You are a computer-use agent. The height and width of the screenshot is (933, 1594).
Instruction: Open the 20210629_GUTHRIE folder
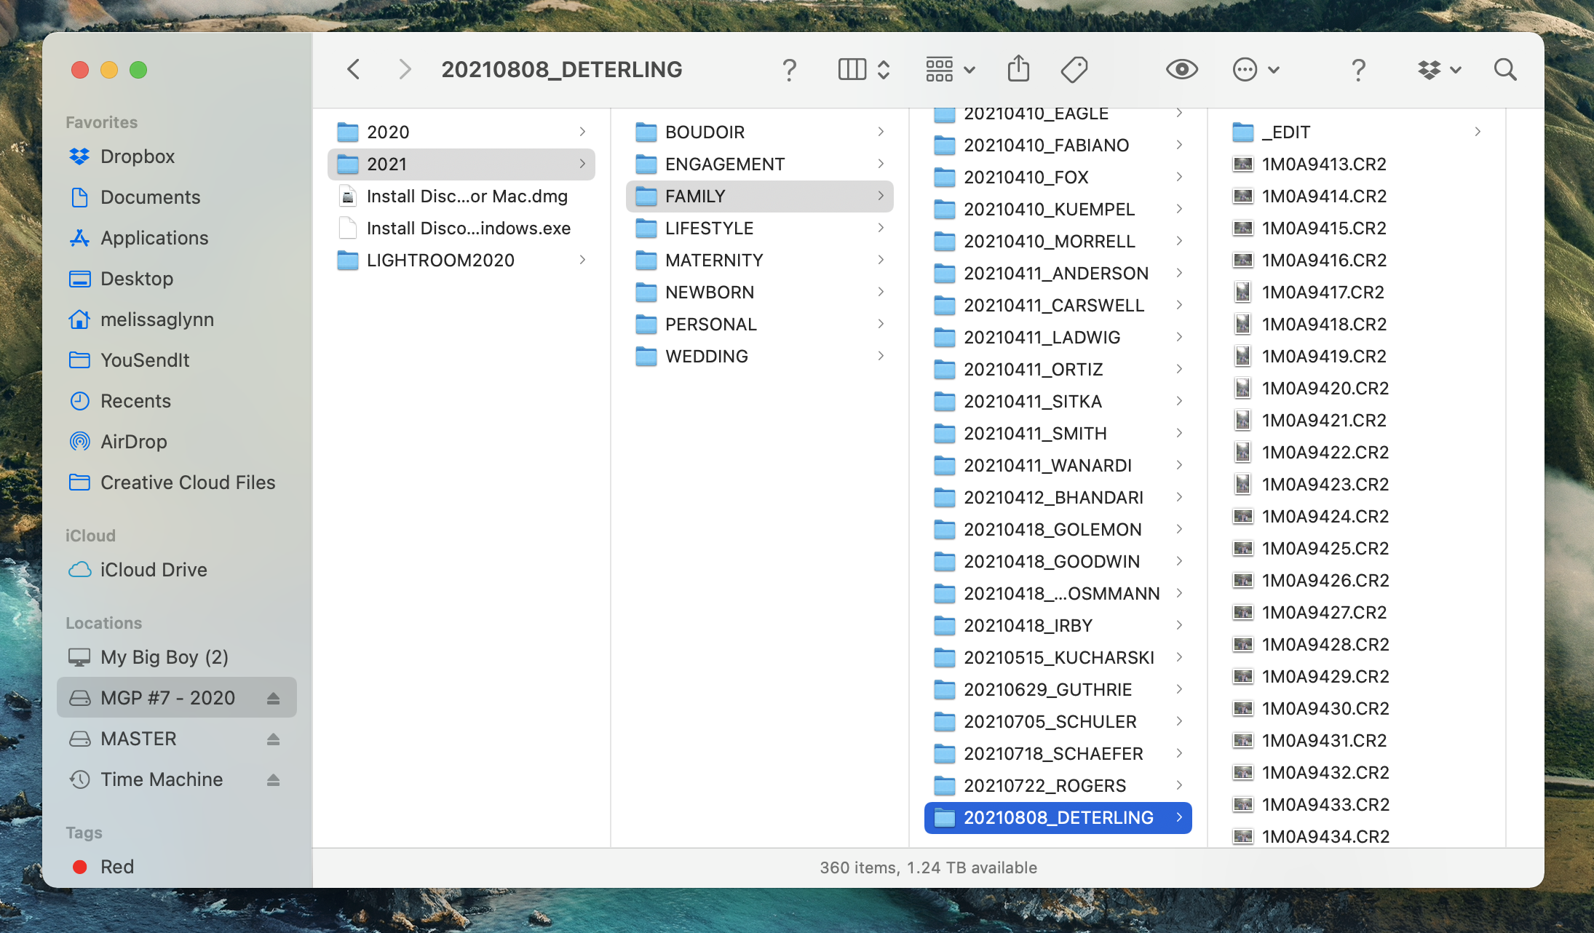(x=1047, y=689)
